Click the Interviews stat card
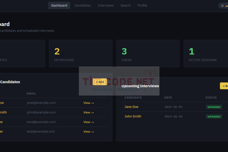Image resolution: width=228 pixels, height=152 pixels. (x=81, y=53)
